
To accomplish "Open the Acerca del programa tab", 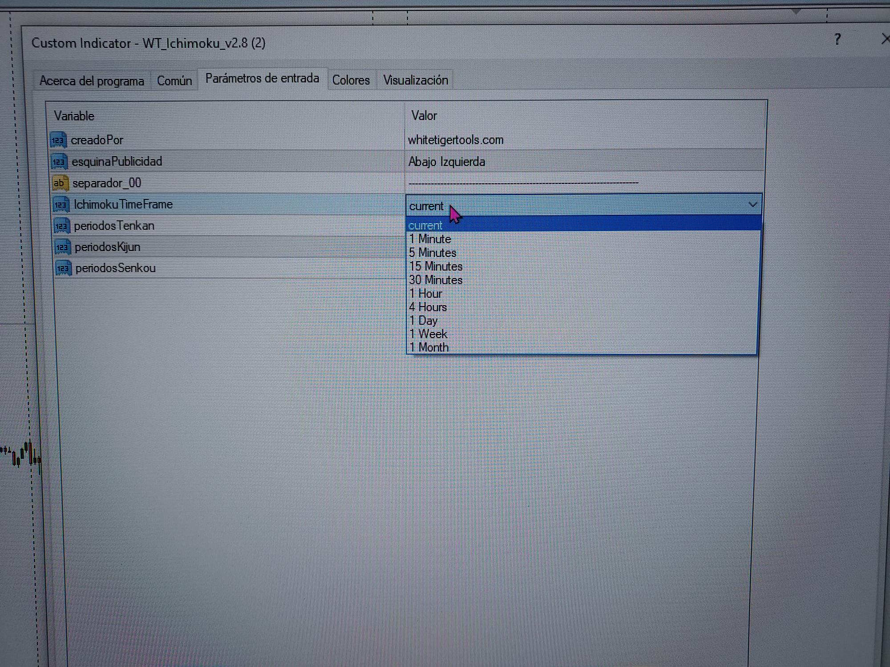I will click(x=92, y=81).
